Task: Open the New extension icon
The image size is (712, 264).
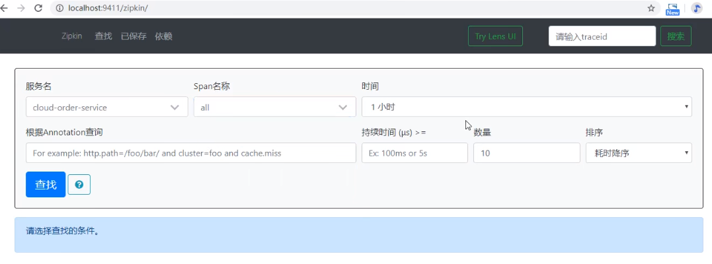Action: (x=672, y=9)
